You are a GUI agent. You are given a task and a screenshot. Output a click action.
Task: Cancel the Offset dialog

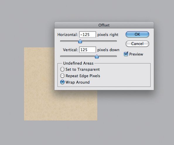pyautogui.click(x=137, y=44)
